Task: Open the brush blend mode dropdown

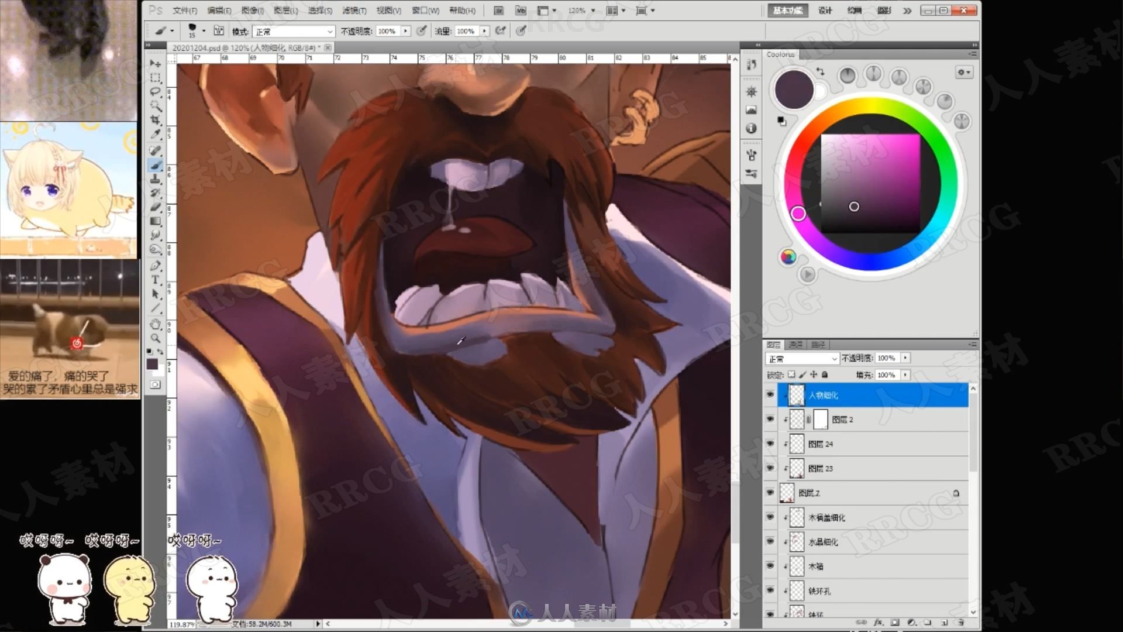Action: click(x=293, y=31)
